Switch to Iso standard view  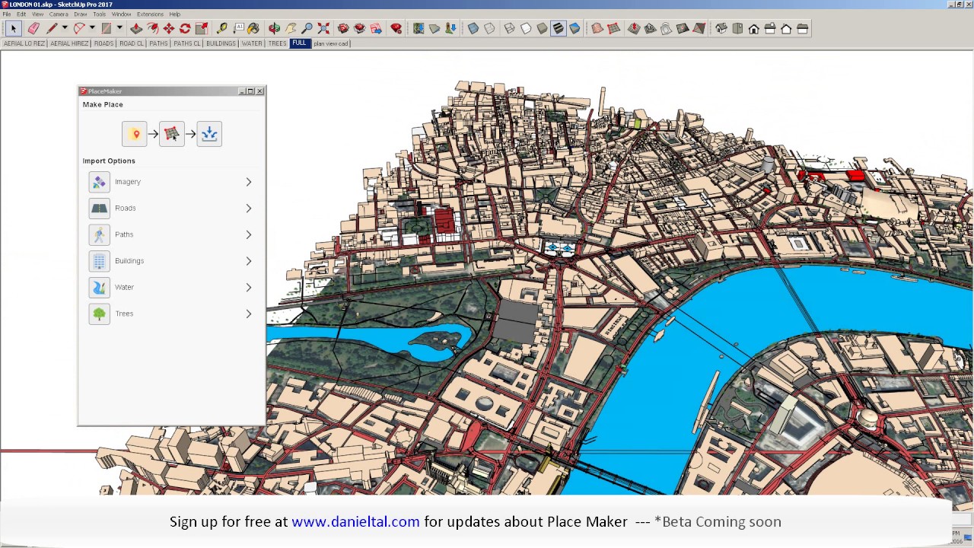pos(721,28)
